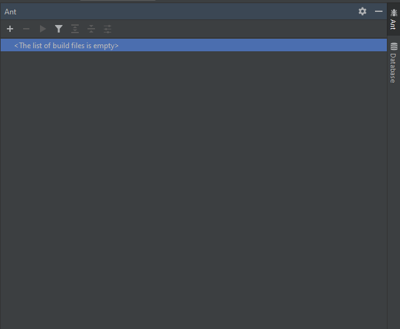400x329 pixels.
Task: Collapse all nodes in Ant tree
Action: [x=91, y=29]
